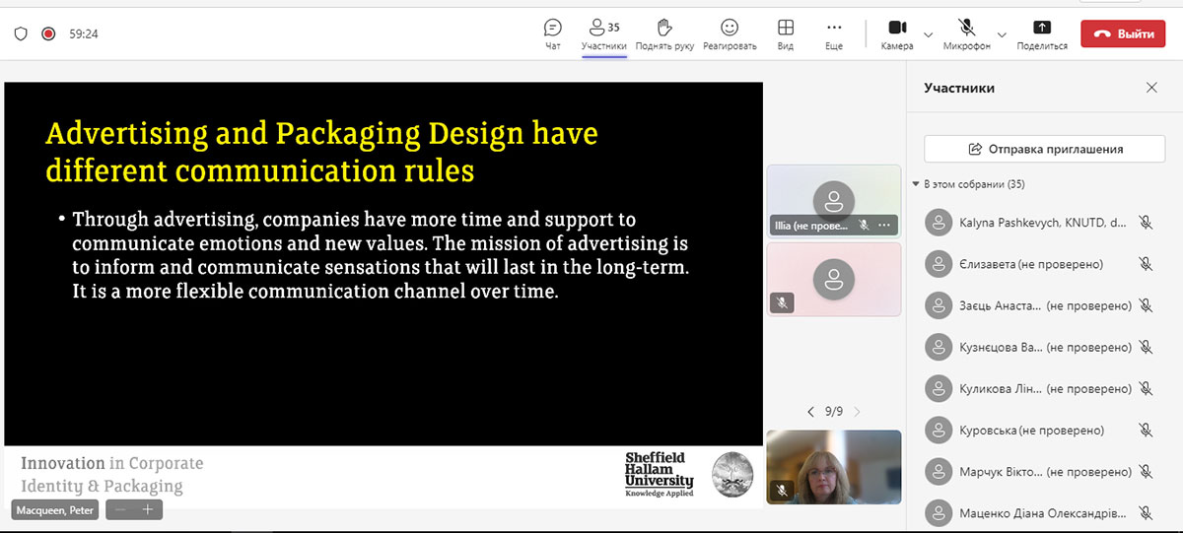Select participant Заєць Анаста…
Screen dimensions: 1183x533
(1042, 305)
